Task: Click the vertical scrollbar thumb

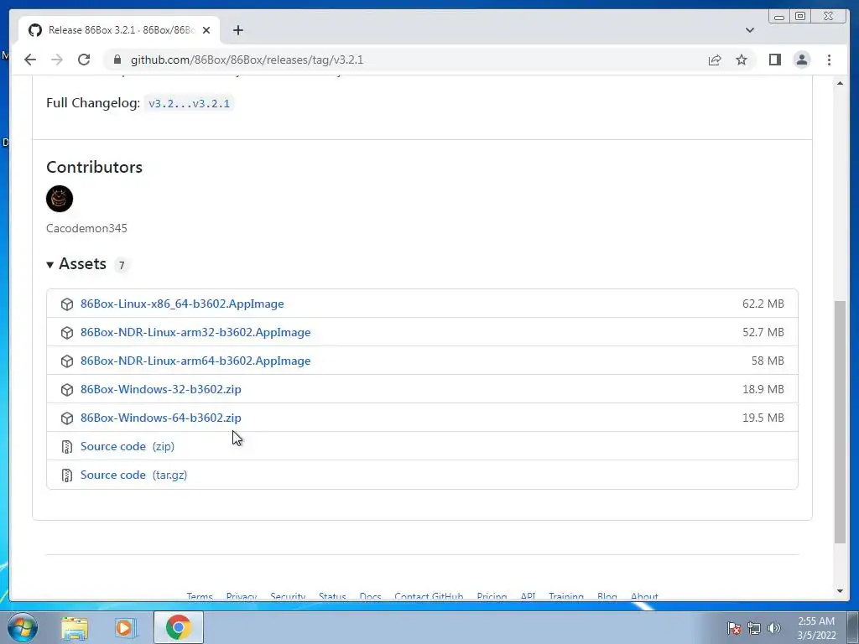Action: click(840, 422)
